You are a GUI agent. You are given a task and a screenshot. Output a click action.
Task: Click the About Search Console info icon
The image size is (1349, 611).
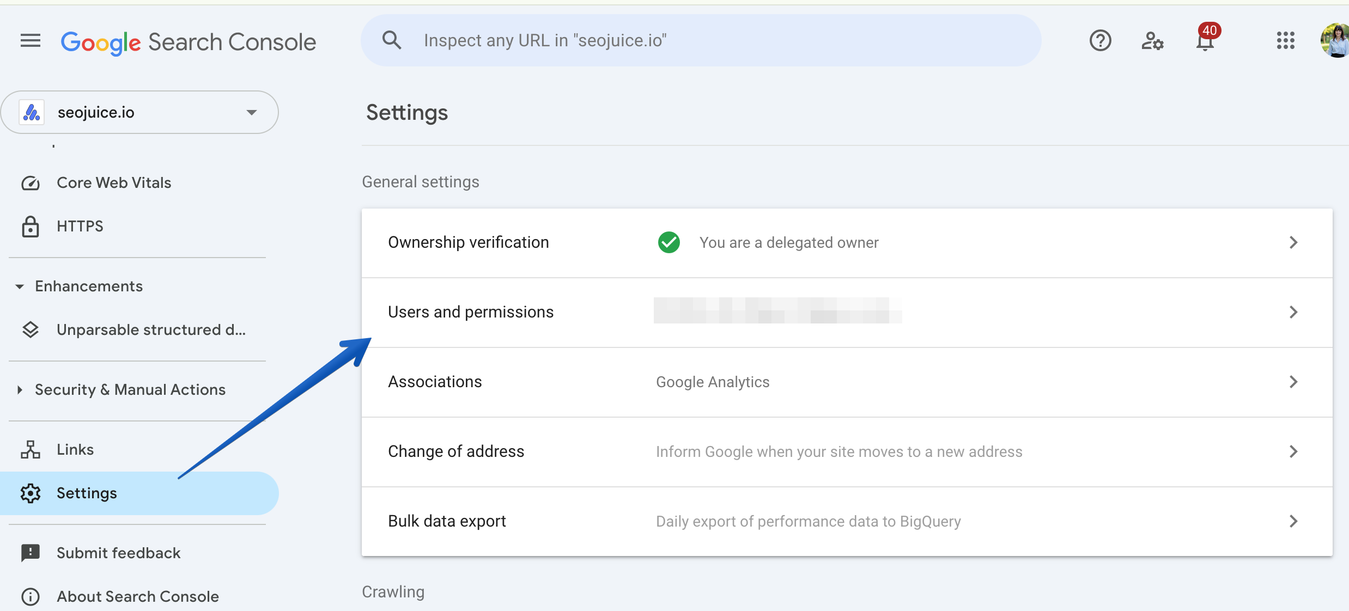pos(30,596)
